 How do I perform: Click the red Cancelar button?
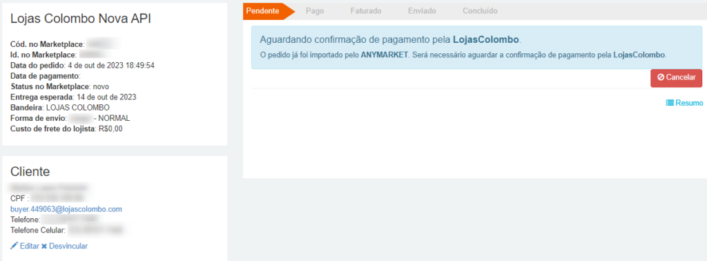pyautogui.click(x=677, y=78)
